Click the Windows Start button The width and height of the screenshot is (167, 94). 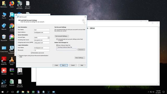[2, 92]
